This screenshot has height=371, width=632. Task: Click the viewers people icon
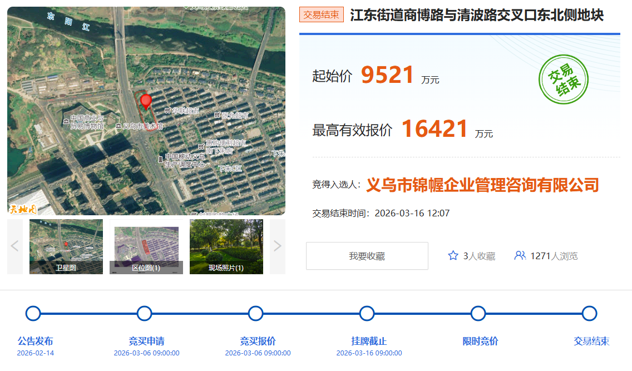(x=520, y=255)
